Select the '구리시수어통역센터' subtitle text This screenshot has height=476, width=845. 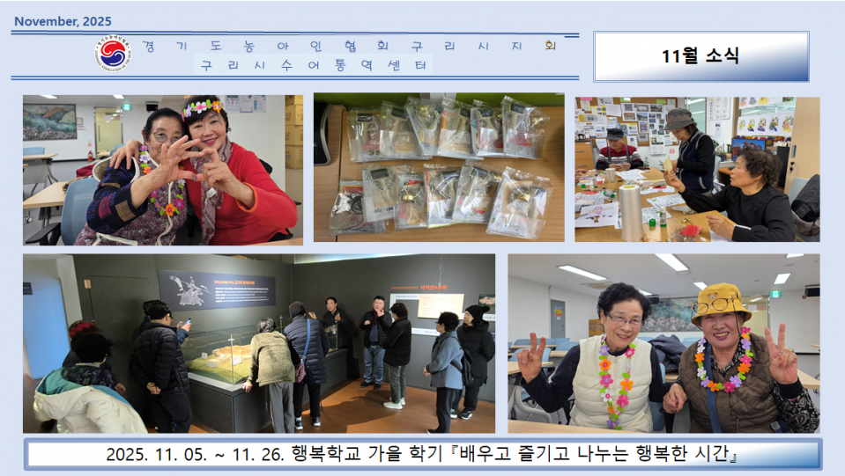point(313,66)
